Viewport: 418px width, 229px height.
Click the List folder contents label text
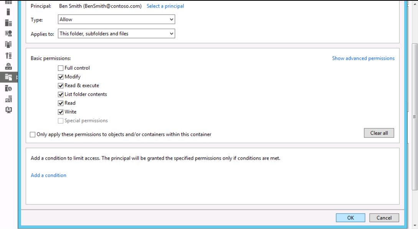tap(86, 94)
